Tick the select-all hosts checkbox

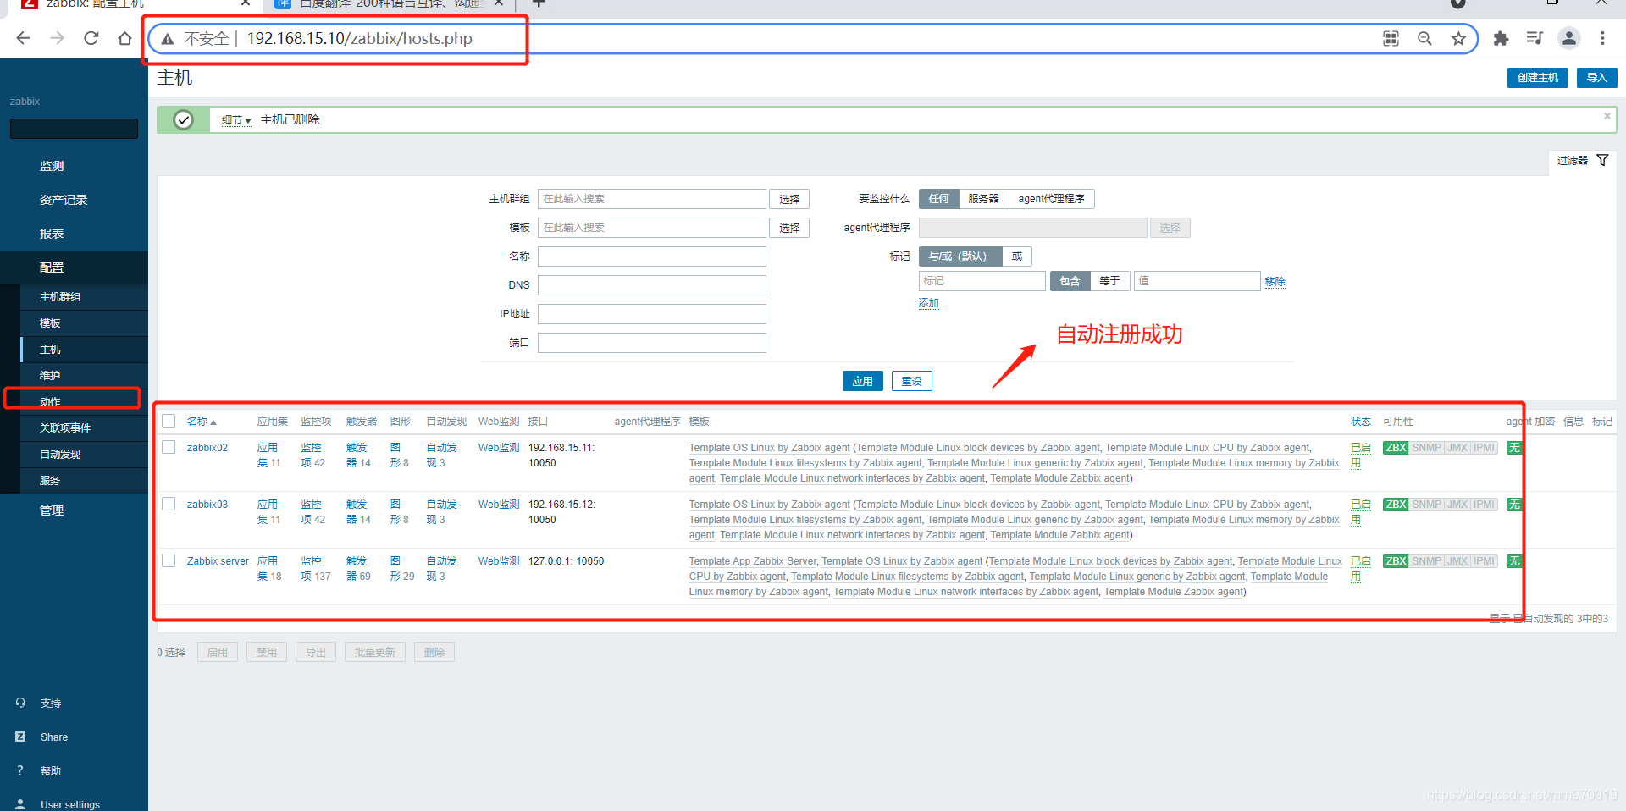click(169, 421)
